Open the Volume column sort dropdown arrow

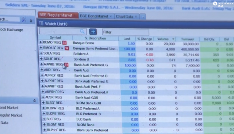point(173,39)
